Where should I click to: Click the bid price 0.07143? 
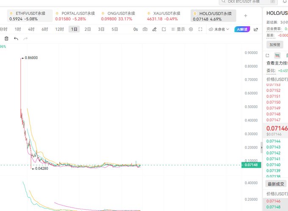pyautogui.click(x=274, y=147)
